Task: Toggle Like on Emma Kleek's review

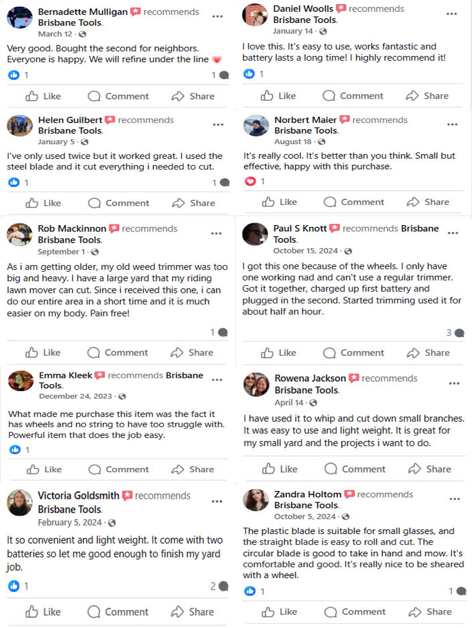Action: [x=44, y=470]
